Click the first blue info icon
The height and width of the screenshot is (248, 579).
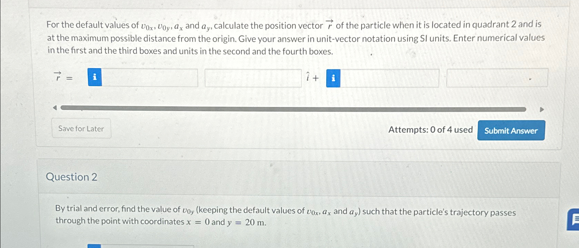(x=94, y=78)
